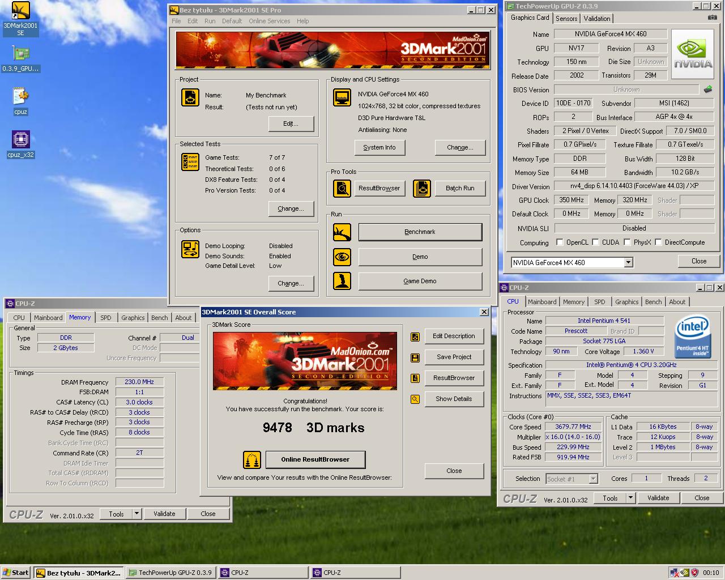Click the Demo eye icon

pyautogui.click(x=342, y=257)
